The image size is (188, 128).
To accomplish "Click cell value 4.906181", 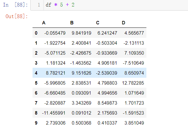I will tap(107, 63).
